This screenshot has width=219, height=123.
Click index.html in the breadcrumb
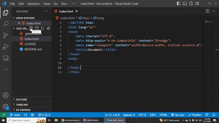pyautogui.click(x=67, y=18)
